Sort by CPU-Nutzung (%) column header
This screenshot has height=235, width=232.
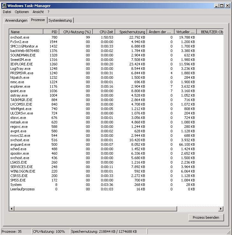point(76,32)
